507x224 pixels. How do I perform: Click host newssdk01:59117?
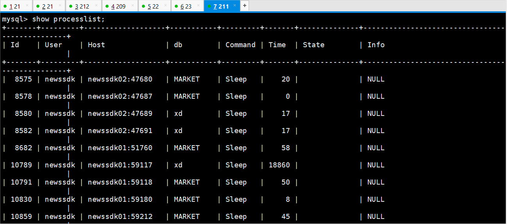point(120,165)
